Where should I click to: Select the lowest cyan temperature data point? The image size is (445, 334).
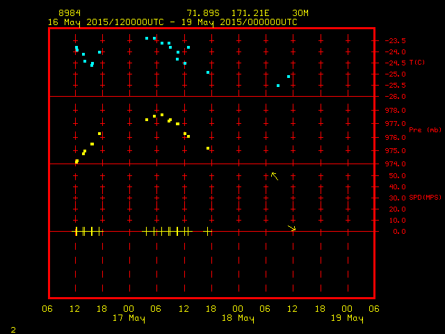pos(278,86)
